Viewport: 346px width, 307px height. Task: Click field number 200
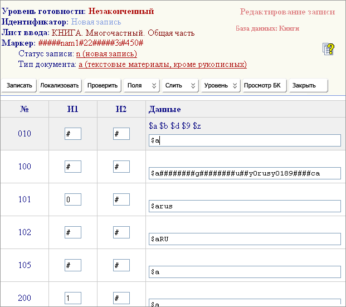pos(25,298)
